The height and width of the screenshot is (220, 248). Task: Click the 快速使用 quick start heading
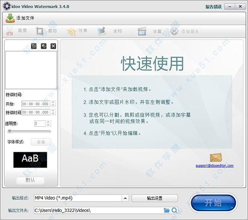(x=152, y=64)
